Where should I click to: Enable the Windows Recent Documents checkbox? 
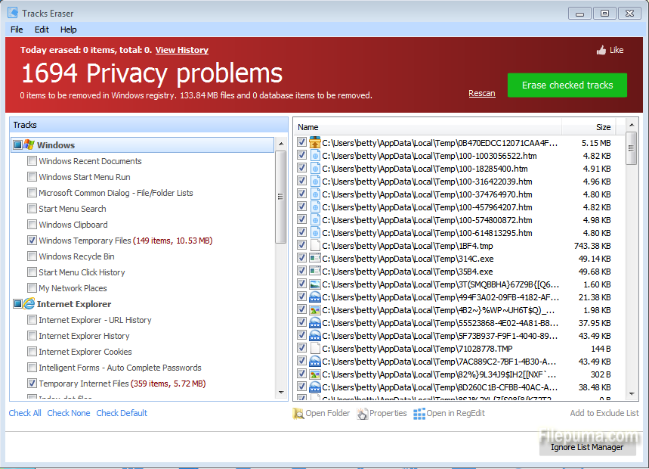tap(32, 161)
